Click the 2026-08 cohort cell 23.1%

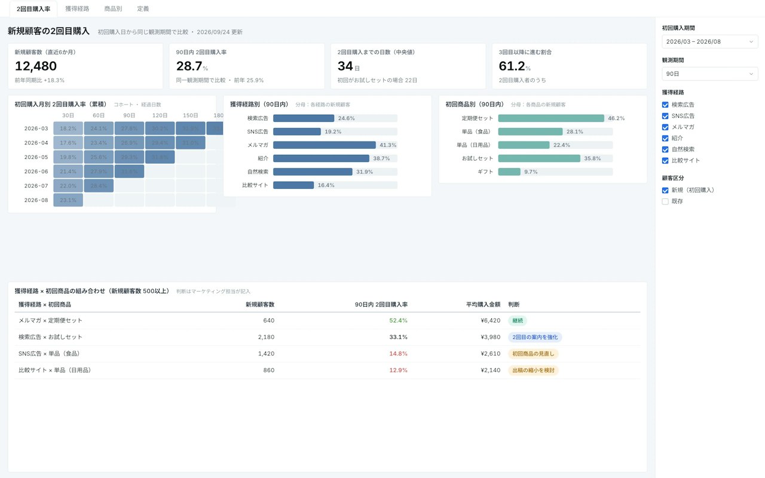[68, 200]
